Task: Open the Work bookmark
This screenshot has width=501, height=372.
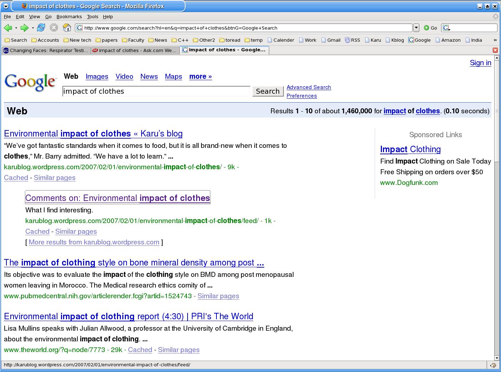Action: click(x=307, y=40)
